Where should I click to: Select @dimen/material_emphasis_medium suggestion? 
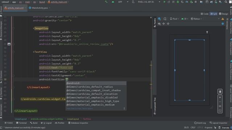[x=96, y=105]
